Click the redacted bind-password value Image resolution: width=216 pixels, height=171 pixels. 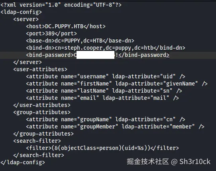pos(96,55)
